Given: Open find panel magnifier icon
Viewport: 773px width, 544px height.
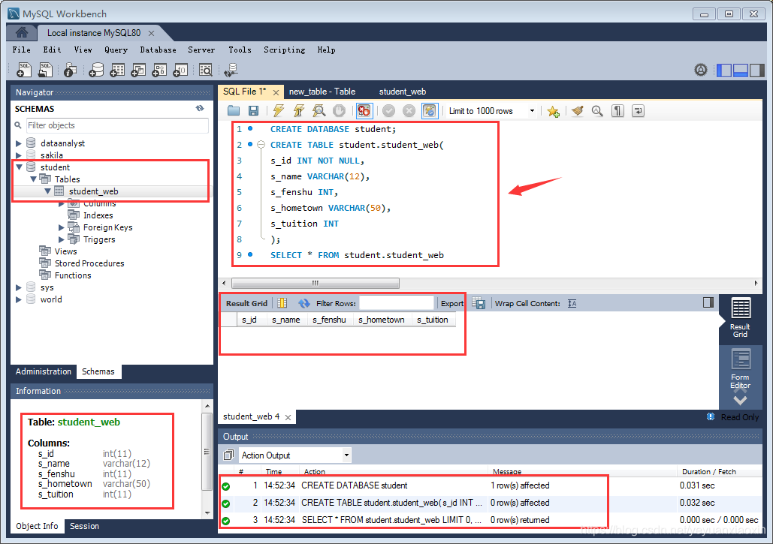Looking at the screenshot, I should click(597, 111).
